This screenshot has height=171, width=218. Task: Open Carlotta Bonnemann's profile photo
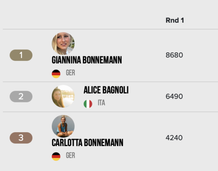(63, 126)
